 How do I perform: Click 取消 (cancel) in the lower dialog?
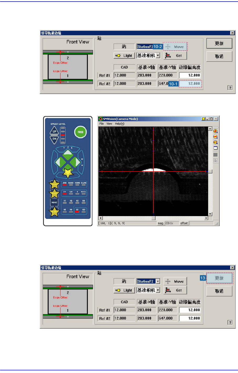pos(219,291)
